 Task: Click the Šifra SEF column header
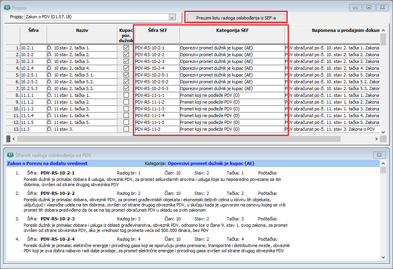coord(157,30)
